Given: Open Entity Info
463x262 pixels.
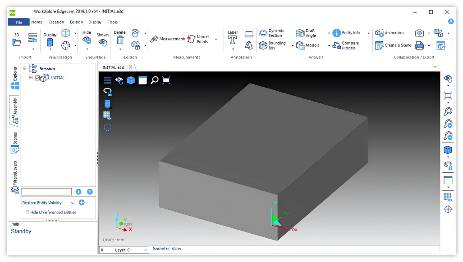Looking at the screenshot, I should click(x=346, y=33).
